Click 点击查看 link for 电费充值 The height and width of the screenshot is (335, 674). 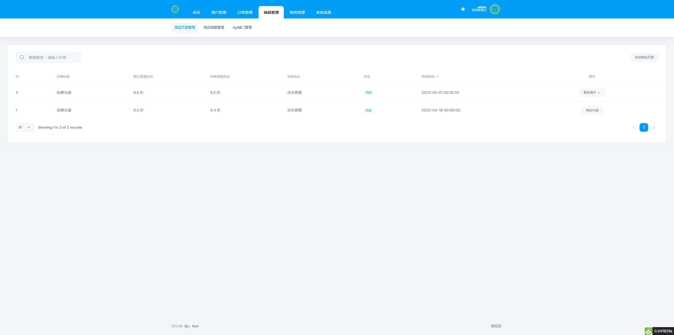pos(294,93)
